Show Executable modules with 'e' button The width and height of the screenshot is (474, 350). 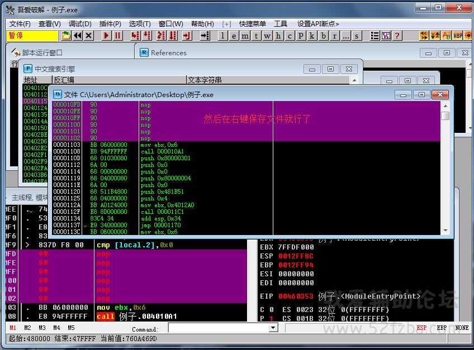coord(234,36)
